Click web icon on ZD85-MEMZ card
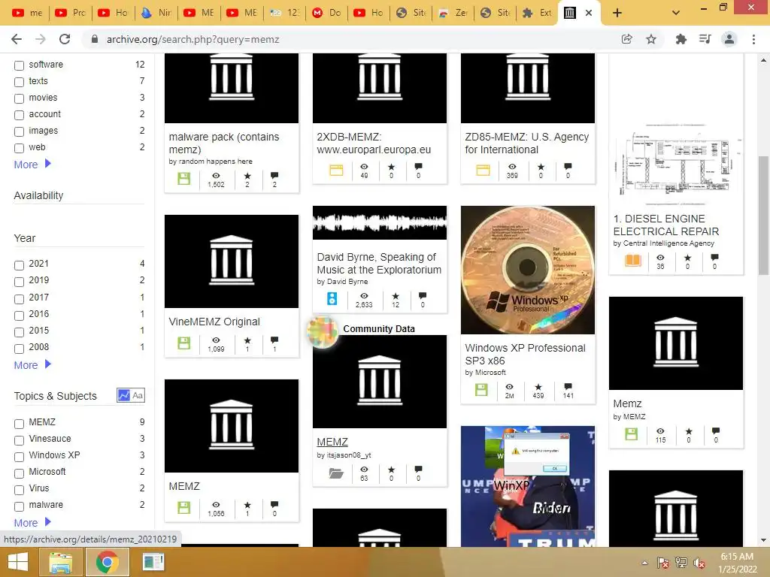This screenshot has height=577, width=770. coord(484,171)
